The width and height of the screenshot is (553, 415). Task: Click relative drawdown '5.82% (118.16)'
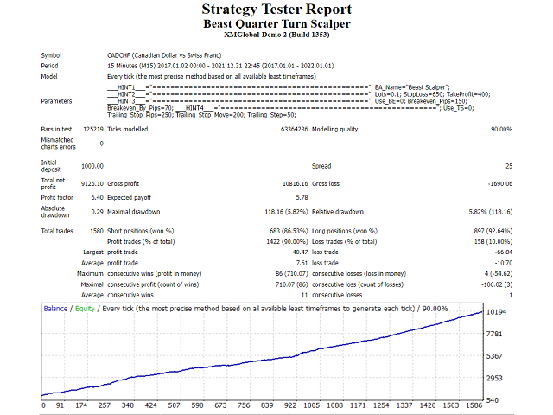click(491, 212)
